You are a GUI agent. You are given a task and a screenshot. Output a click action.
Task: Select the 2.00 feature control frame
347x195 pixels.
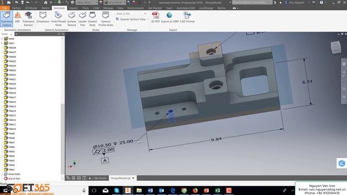coord(103,151)
